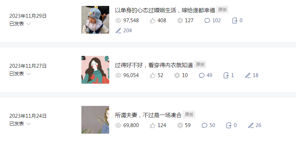Click the flower-shaped icon showing 10

pos(177,76)
